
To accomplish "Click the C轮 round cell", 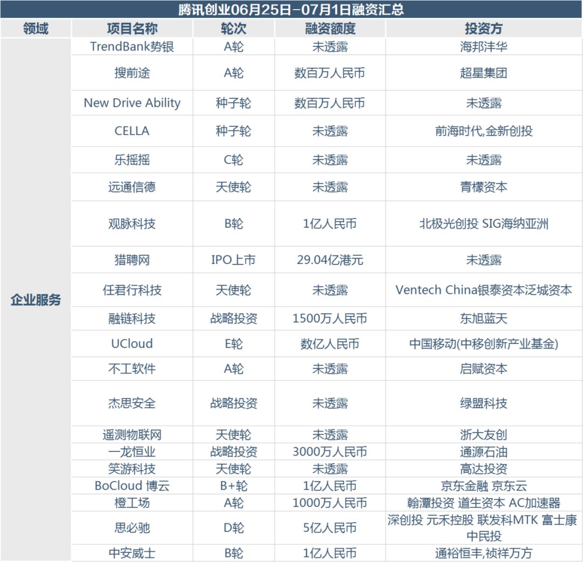I will tap(234, 160).
